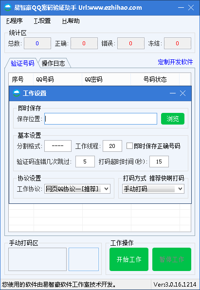The height and width of the screenshot is (290, 200).
Task: Focus the 保存位置 input field
Action: click(x=101, y=119)
